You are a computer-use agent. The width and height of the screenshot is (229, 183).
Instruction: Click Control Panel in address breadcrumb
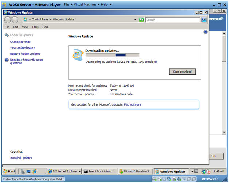point(40,19)
